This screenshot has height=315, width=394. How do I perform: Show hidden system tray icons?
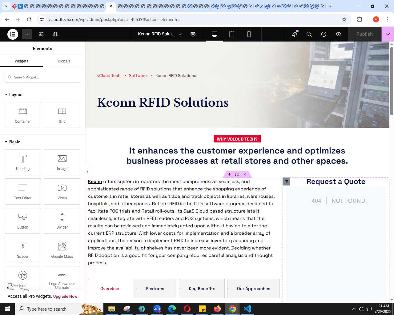pos(354,309)
